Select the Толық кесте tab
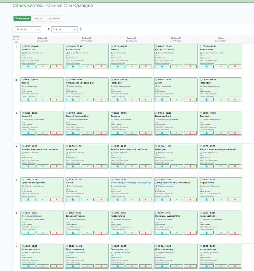The height and width of the screenshot is (271, 254). click(22, 18)
